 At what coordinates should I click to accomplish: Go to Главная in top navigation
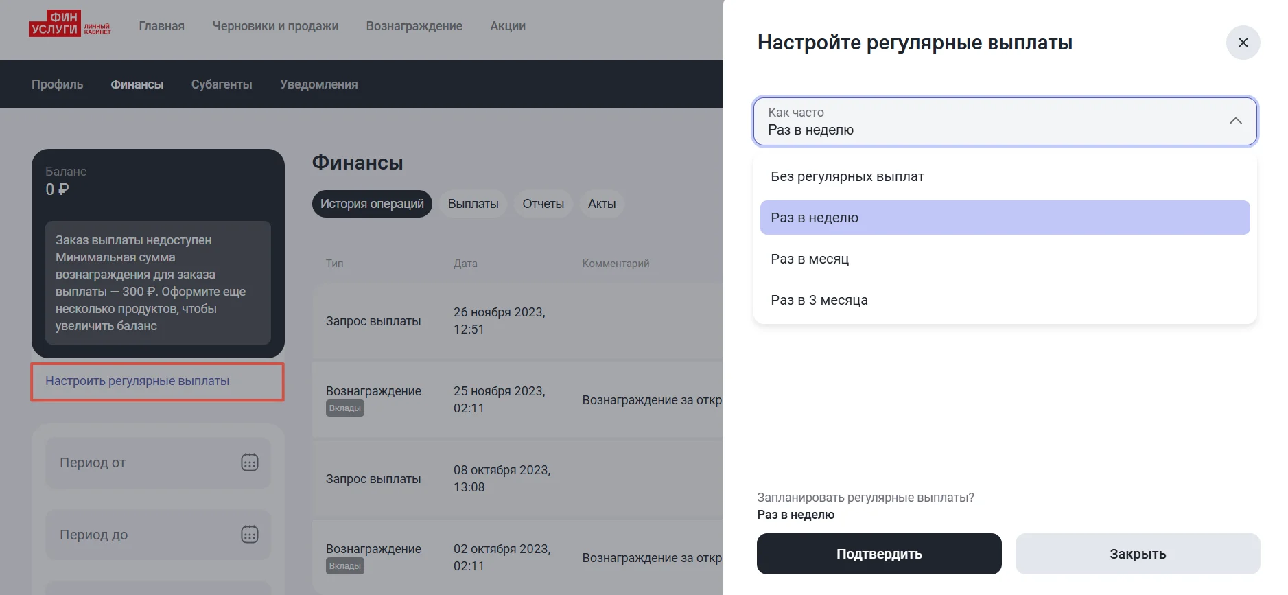tap(161, 26)
